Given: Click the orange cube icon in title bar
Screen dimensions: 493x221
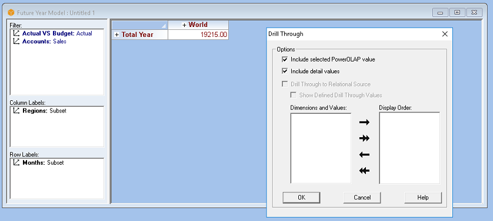Looking at the screenshot, I should tap(11, 13).
